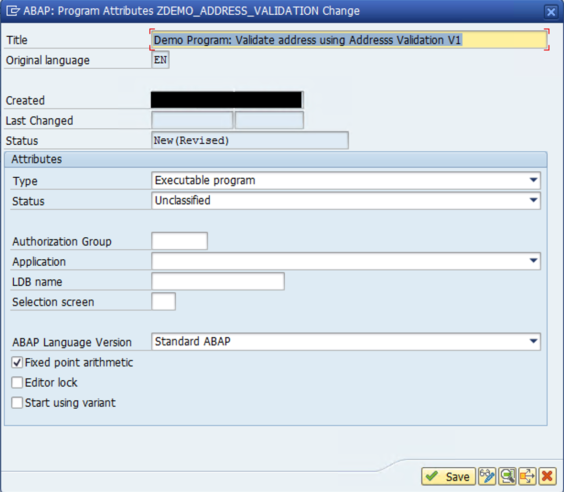Click the Authorization Group input field
This screenshot has height=492, width=564.
click(x=179, y=241)
